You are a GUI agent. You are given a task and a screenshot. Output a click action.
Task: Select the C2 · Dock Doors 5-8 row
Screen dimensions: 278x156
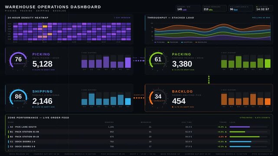click(x=138, y=146)
